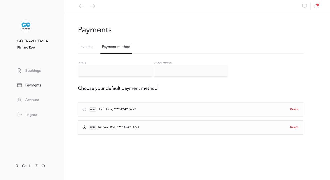Select Richard Roe card radio button
This screenshot has height=180, width=330.
[84, 127]
